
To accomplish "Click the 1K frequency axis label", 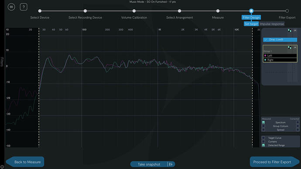I will (160, 30).
